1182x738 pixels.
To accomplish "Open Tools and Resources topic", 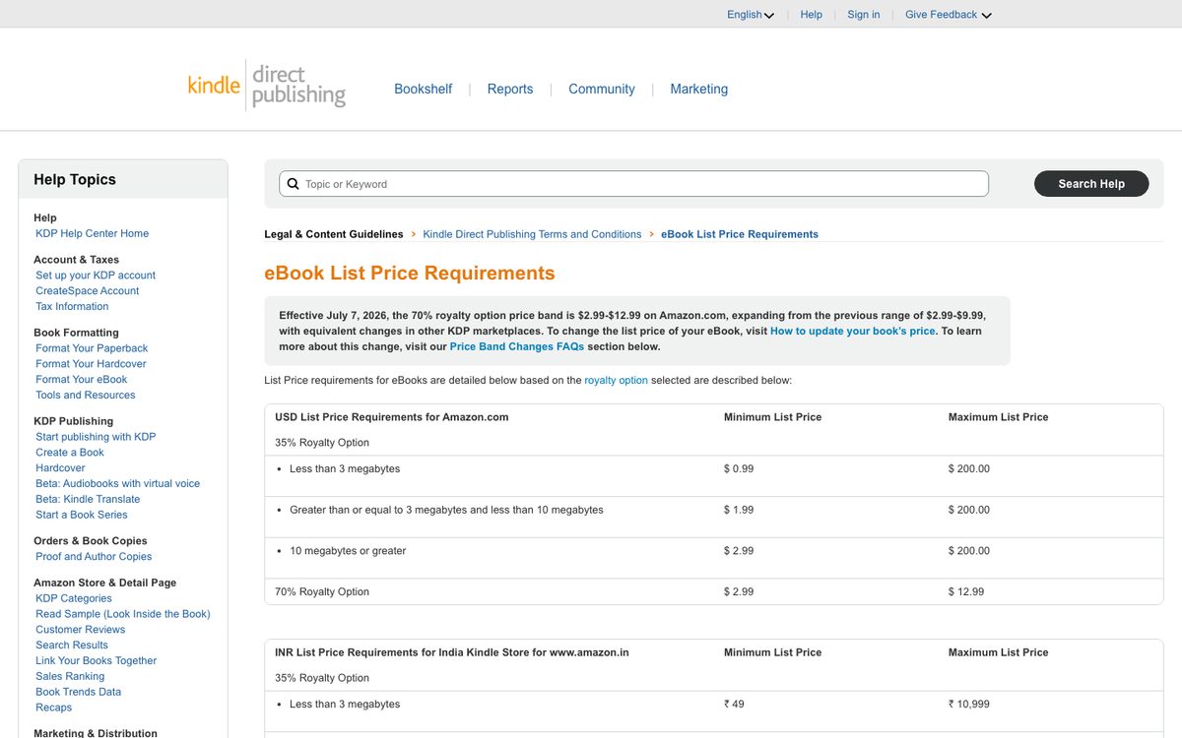I will click(86, 396).
